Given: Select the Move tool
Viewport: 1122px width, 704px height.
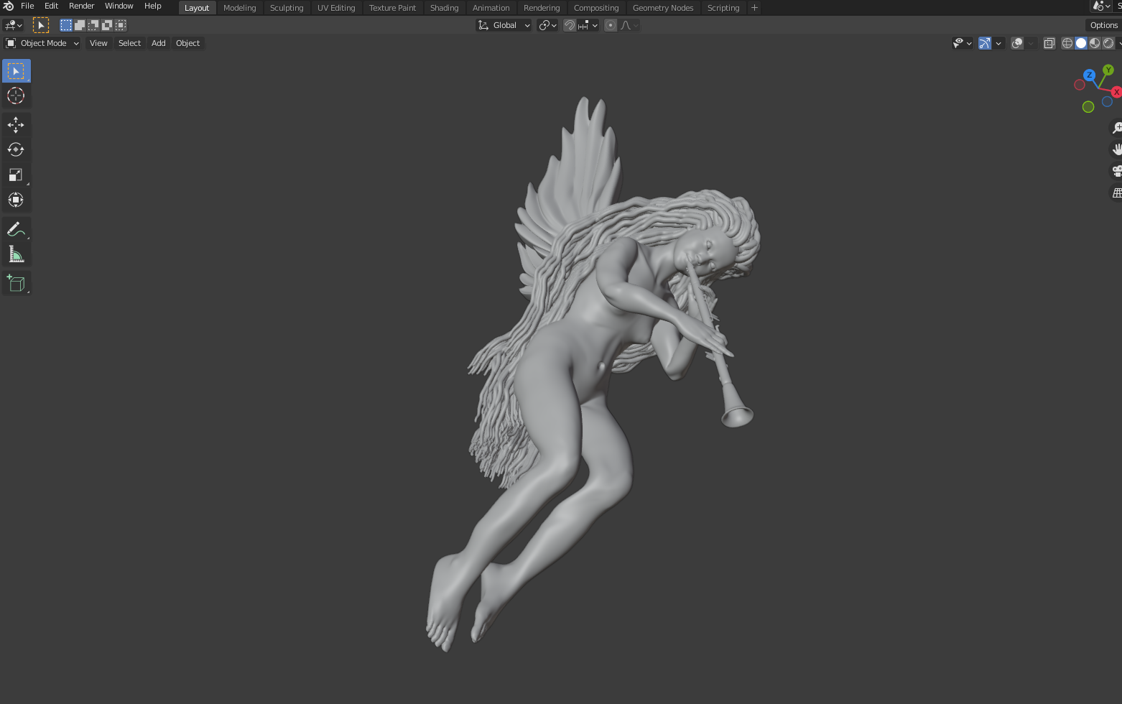Looking at the screenshot, I should pos(16,125).
